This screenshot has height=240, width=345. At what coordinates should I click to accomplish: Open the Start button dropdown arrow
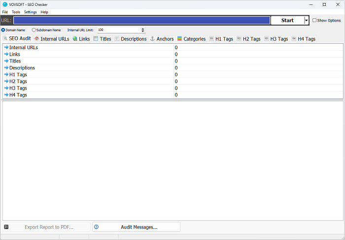[x=306, y=21]
